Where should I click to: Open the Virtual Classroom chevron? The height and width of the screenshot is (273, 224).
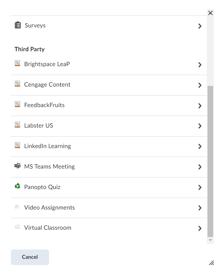[200, 228]
